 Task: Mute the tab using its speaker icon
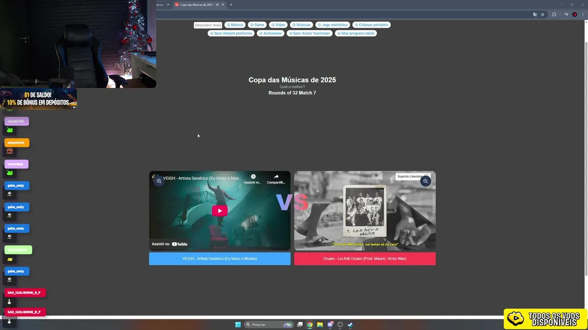217,5
